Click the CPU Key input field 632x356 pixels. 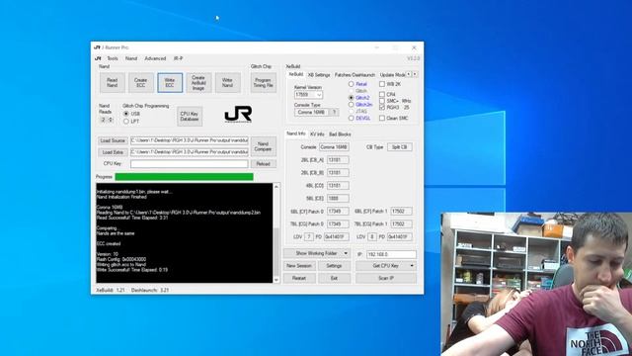pyautogui.click(x=189, y=164)
